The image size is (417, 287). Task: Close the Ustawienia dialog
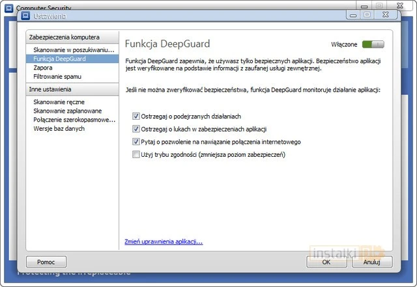pos(386,15)
